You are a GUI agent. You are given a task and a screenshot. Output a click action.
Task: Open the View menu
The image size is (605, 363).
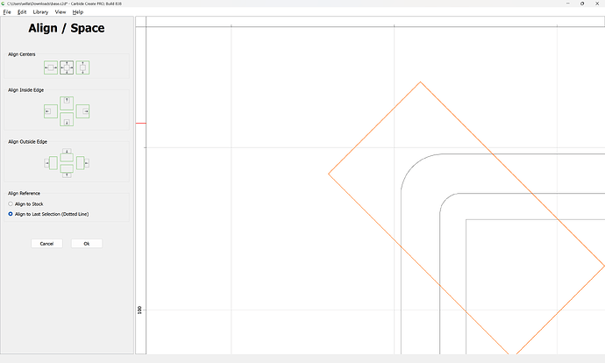click(x=60, y=12)
